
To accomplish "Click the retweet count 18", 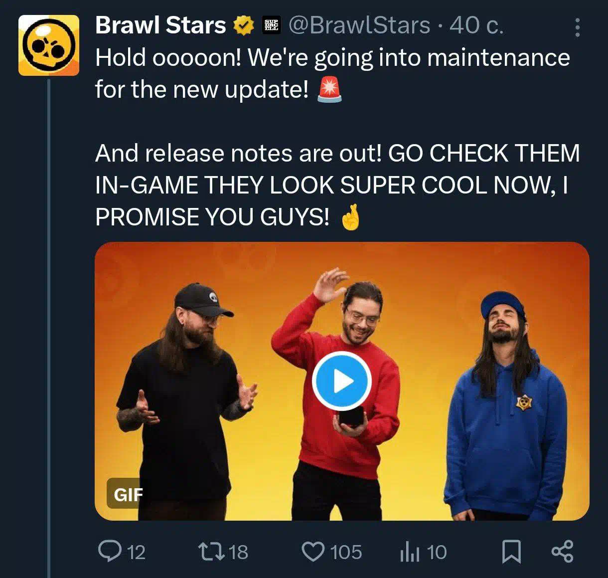I will pos(238,552).
